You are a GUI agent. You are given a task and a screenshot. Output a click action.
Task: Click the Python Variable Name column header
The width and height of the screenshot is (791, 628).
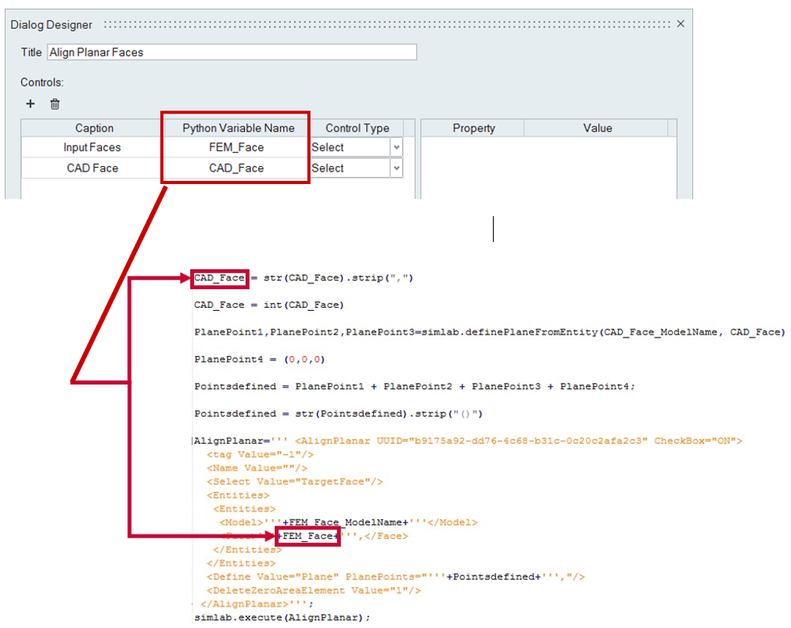point(238,128)
